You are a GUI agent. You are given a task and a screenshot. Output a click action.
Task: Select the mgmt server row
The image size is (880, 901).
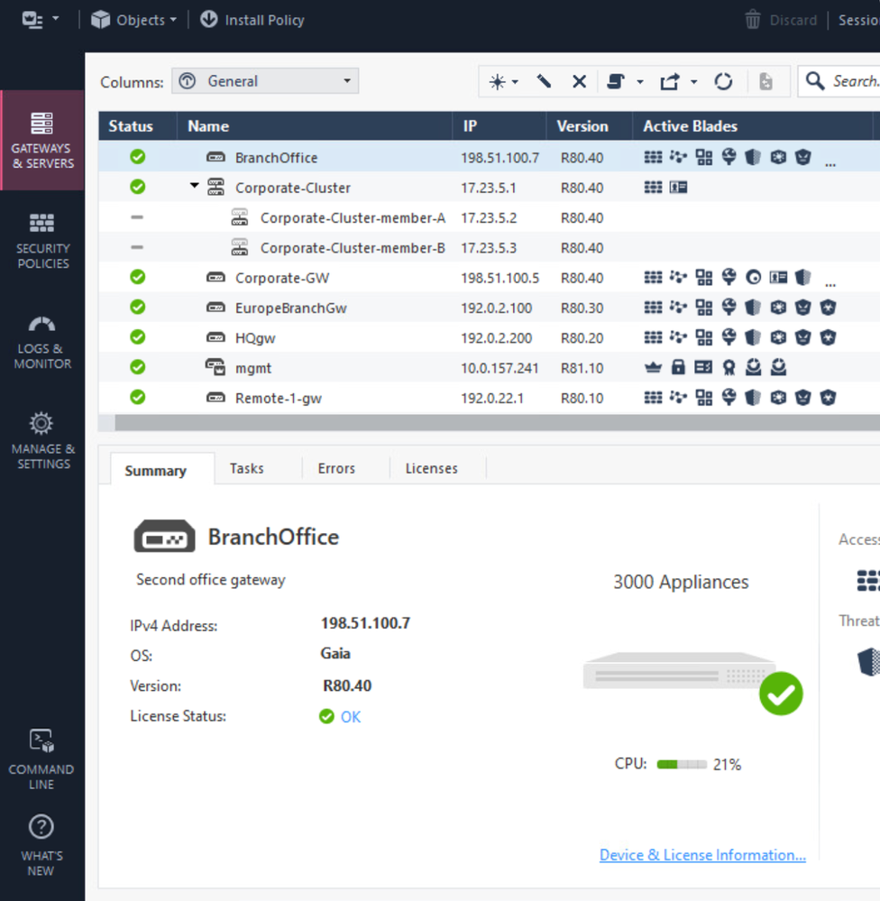tap(489, 368)
